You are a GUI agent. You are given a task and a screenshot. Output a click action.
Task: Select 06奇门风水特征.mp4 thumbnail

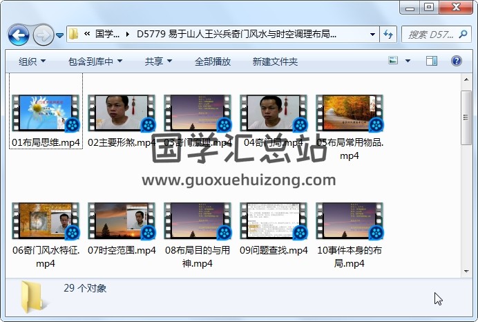click(46, 221)
